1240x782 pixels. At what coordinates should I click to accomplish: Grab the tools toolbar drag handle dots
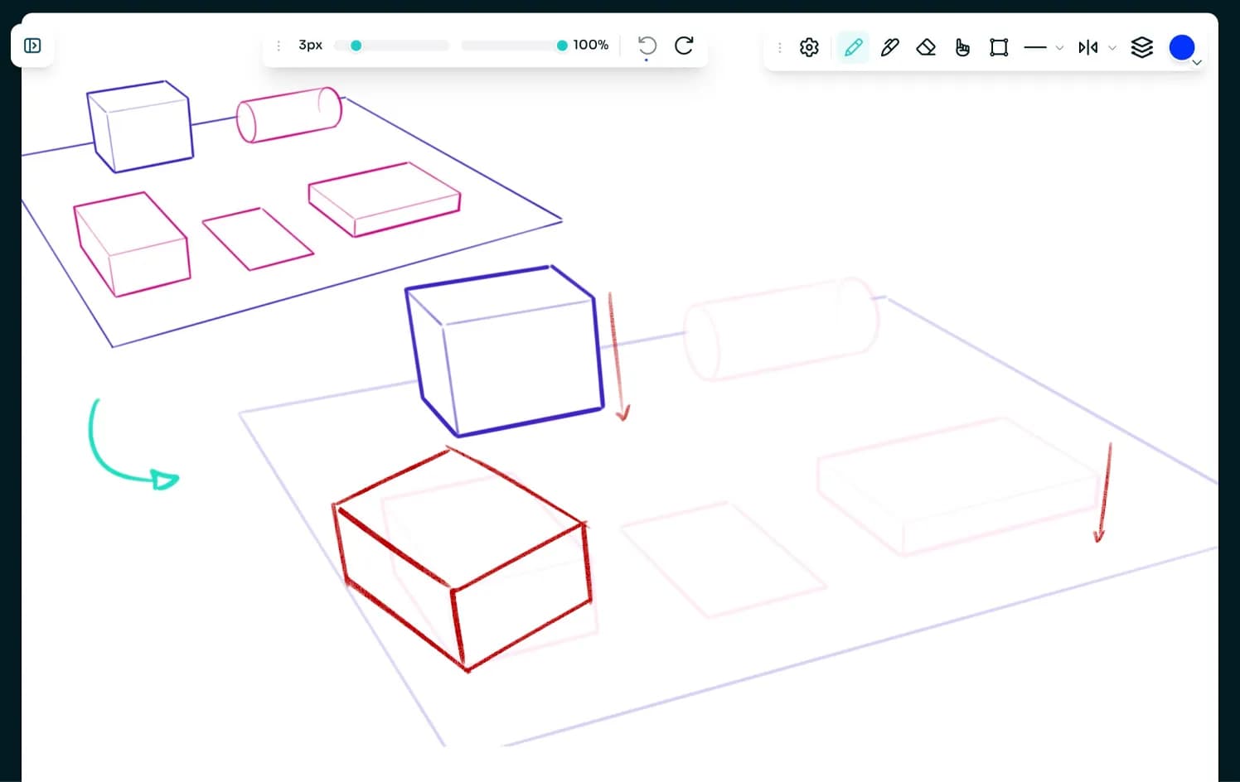779,47
